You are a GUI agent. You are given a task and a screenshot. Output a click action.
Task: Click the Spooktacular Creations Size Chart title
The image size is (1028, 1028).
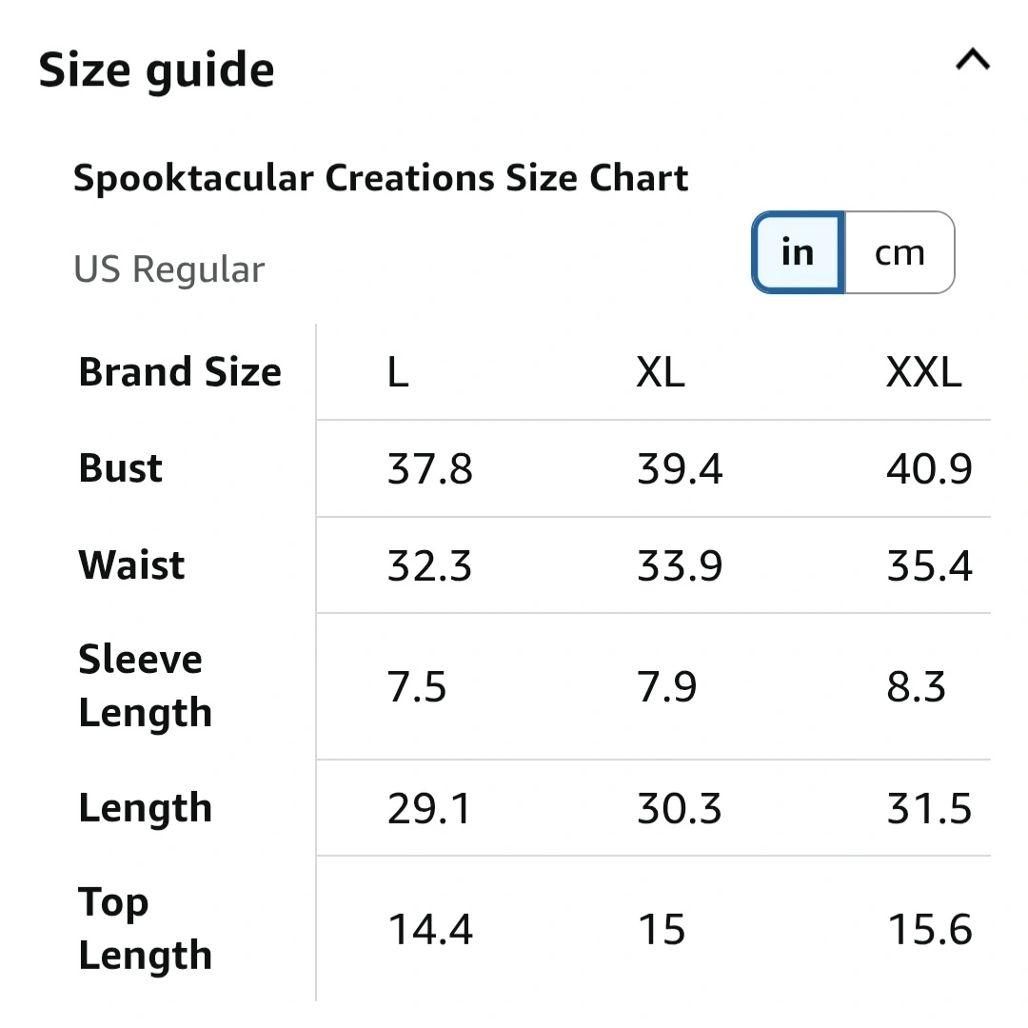click(381, 178)
